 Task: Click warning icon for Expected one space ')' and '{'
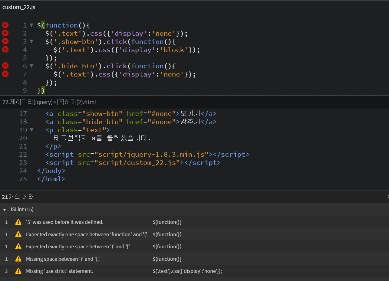[18, 247]
